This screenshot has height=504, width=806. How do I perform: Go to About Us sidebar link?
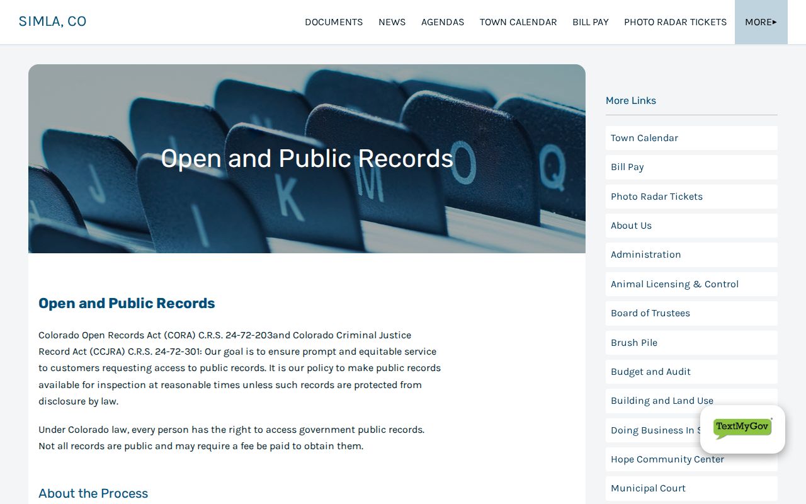(x=691, y=226)
